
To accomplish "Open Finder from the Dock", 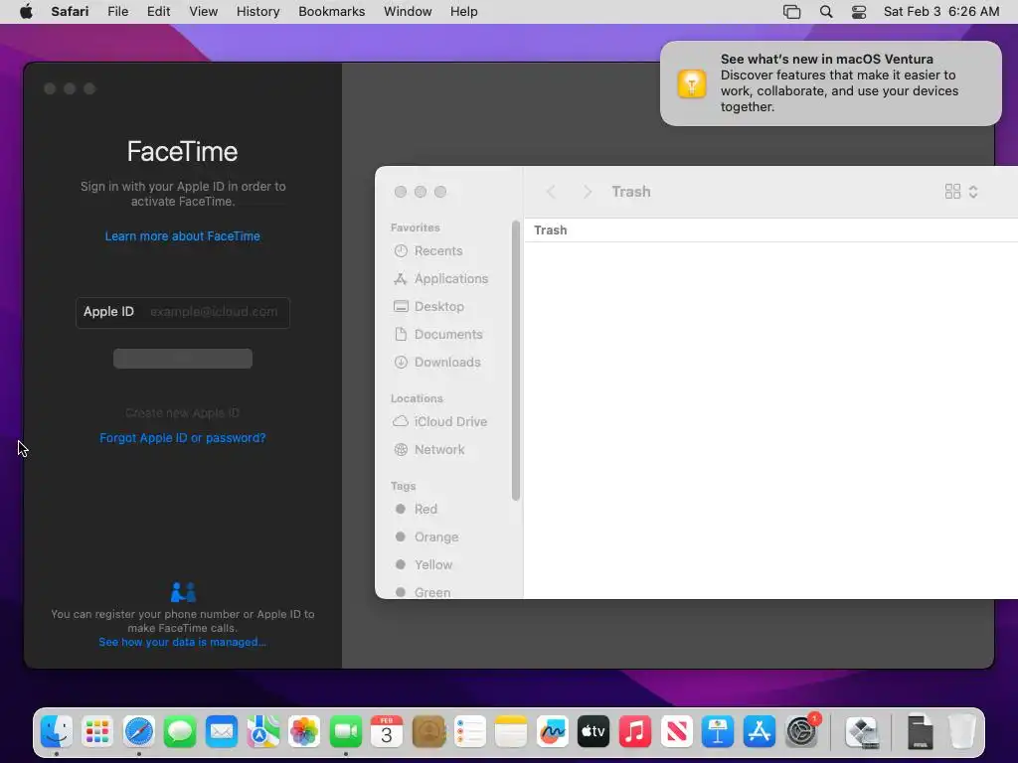I will pyautogui.click(x=57, y=732).
